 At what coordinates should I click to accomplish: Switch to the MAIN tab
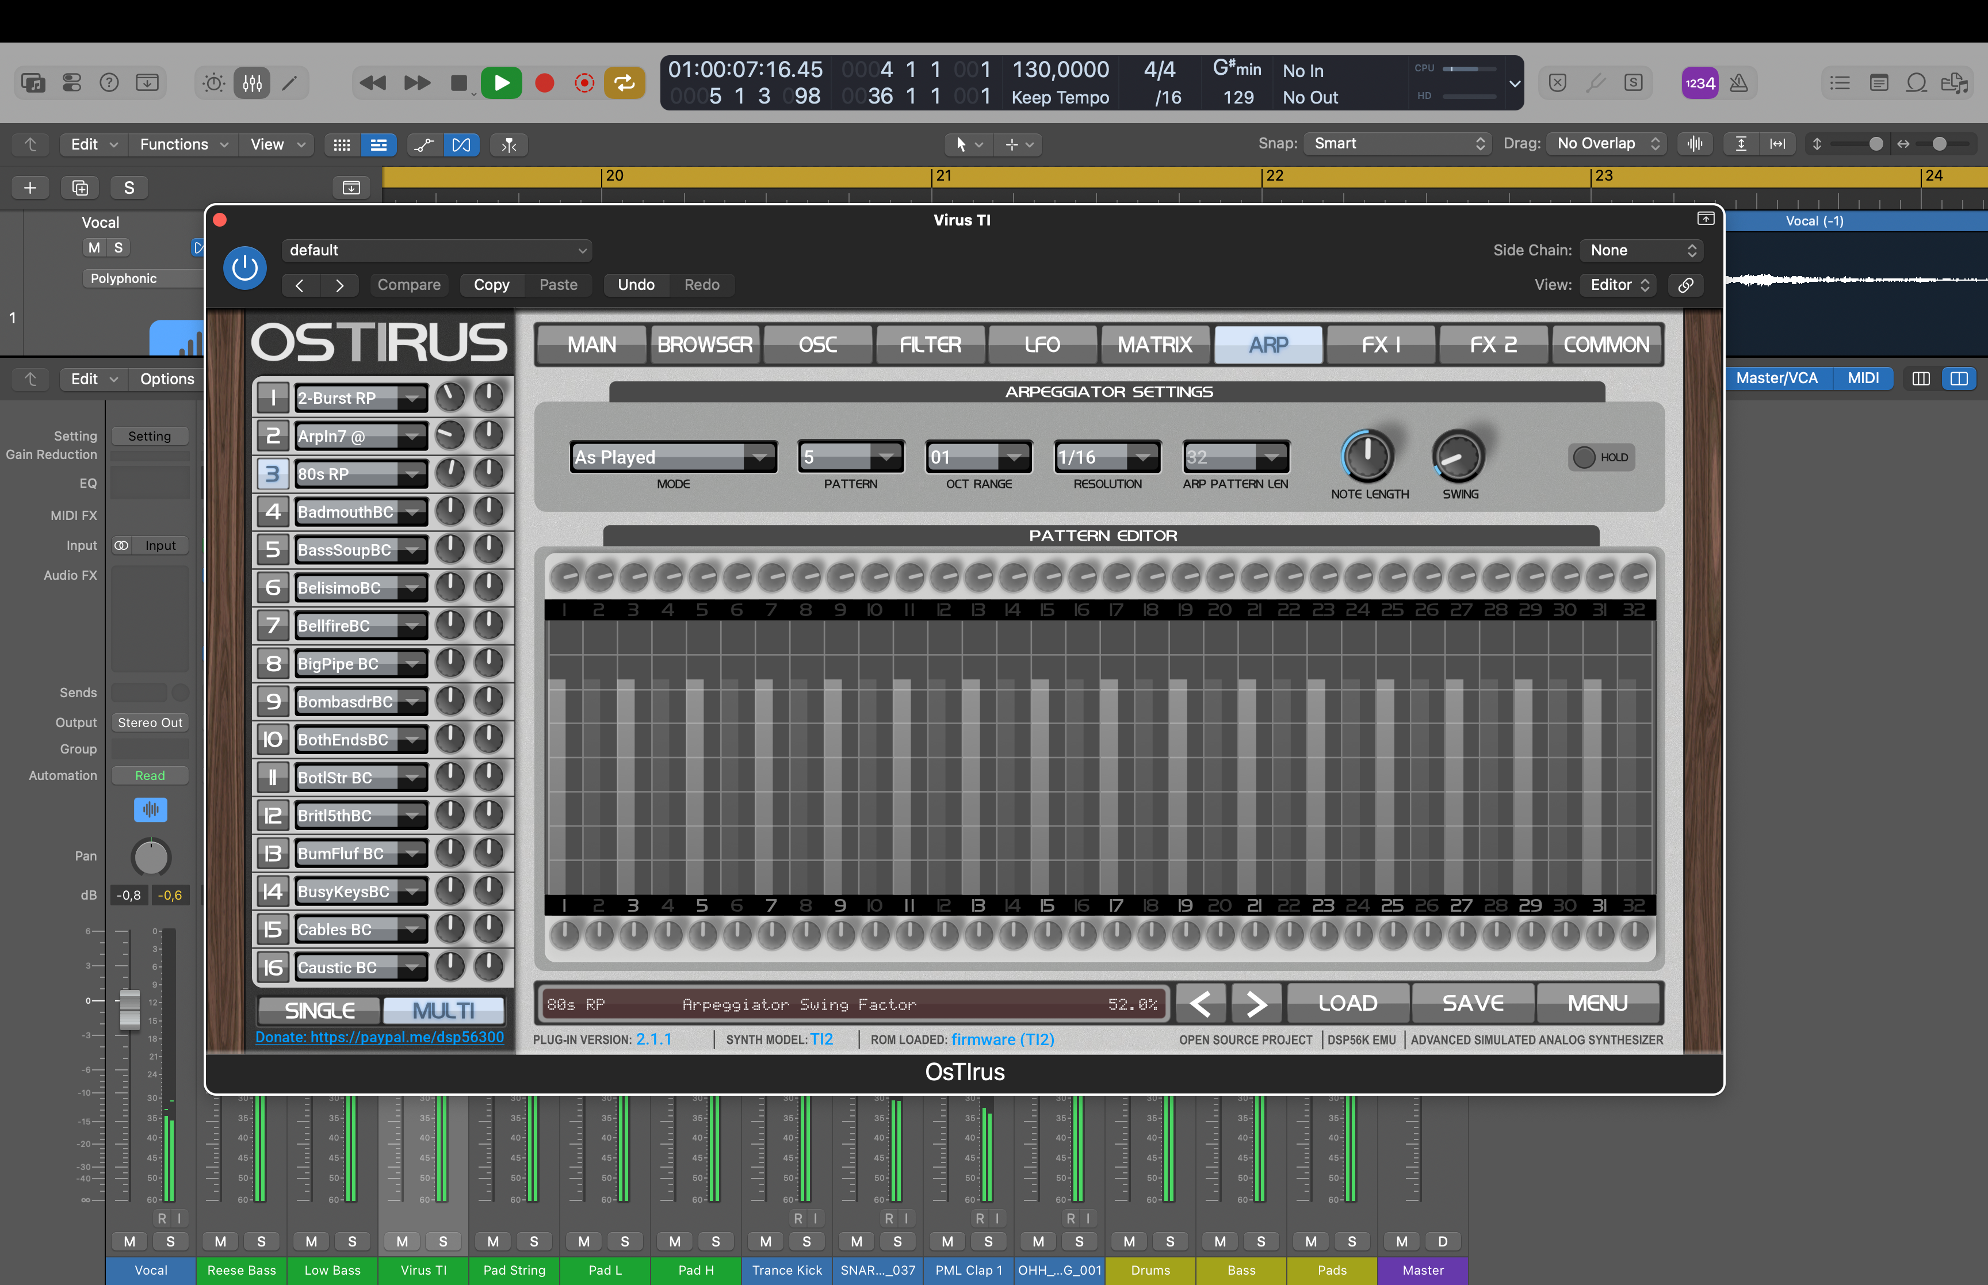(591, 345)
